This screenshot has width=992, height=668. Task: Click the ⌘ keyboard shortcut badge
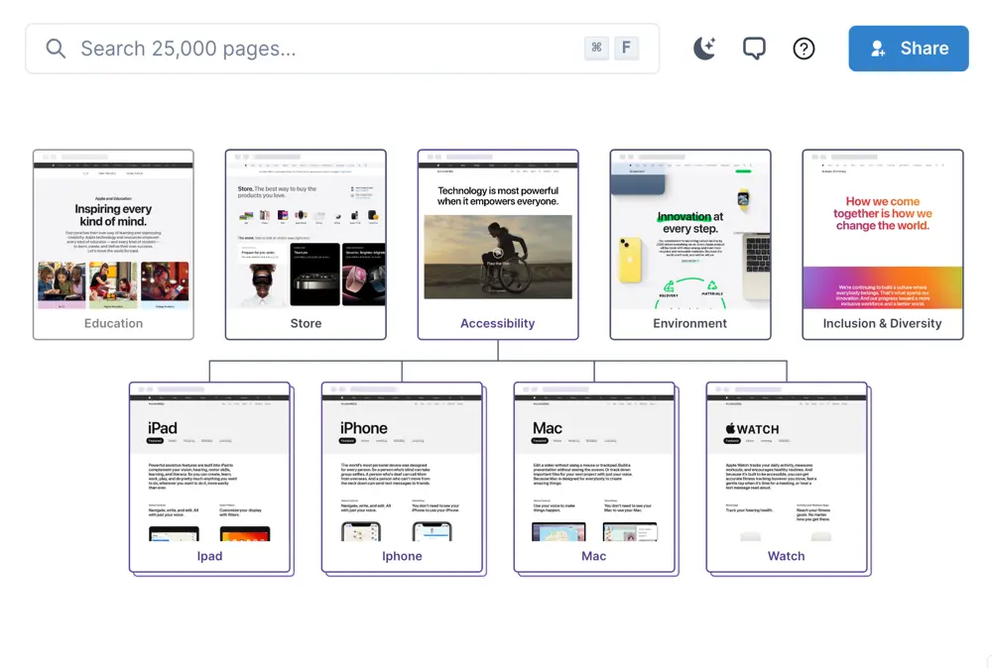pyautogui.click(x=595, y=48)
